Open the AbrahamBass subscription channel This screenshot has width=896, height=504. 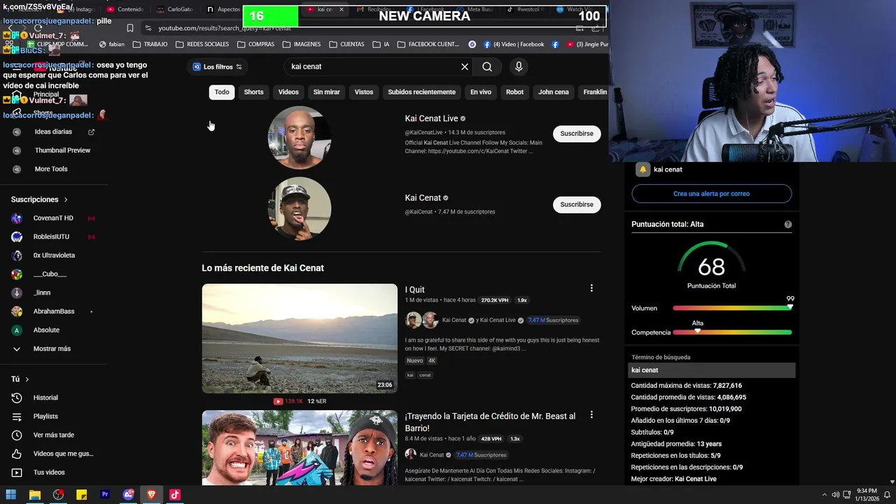tap(54, 311)
